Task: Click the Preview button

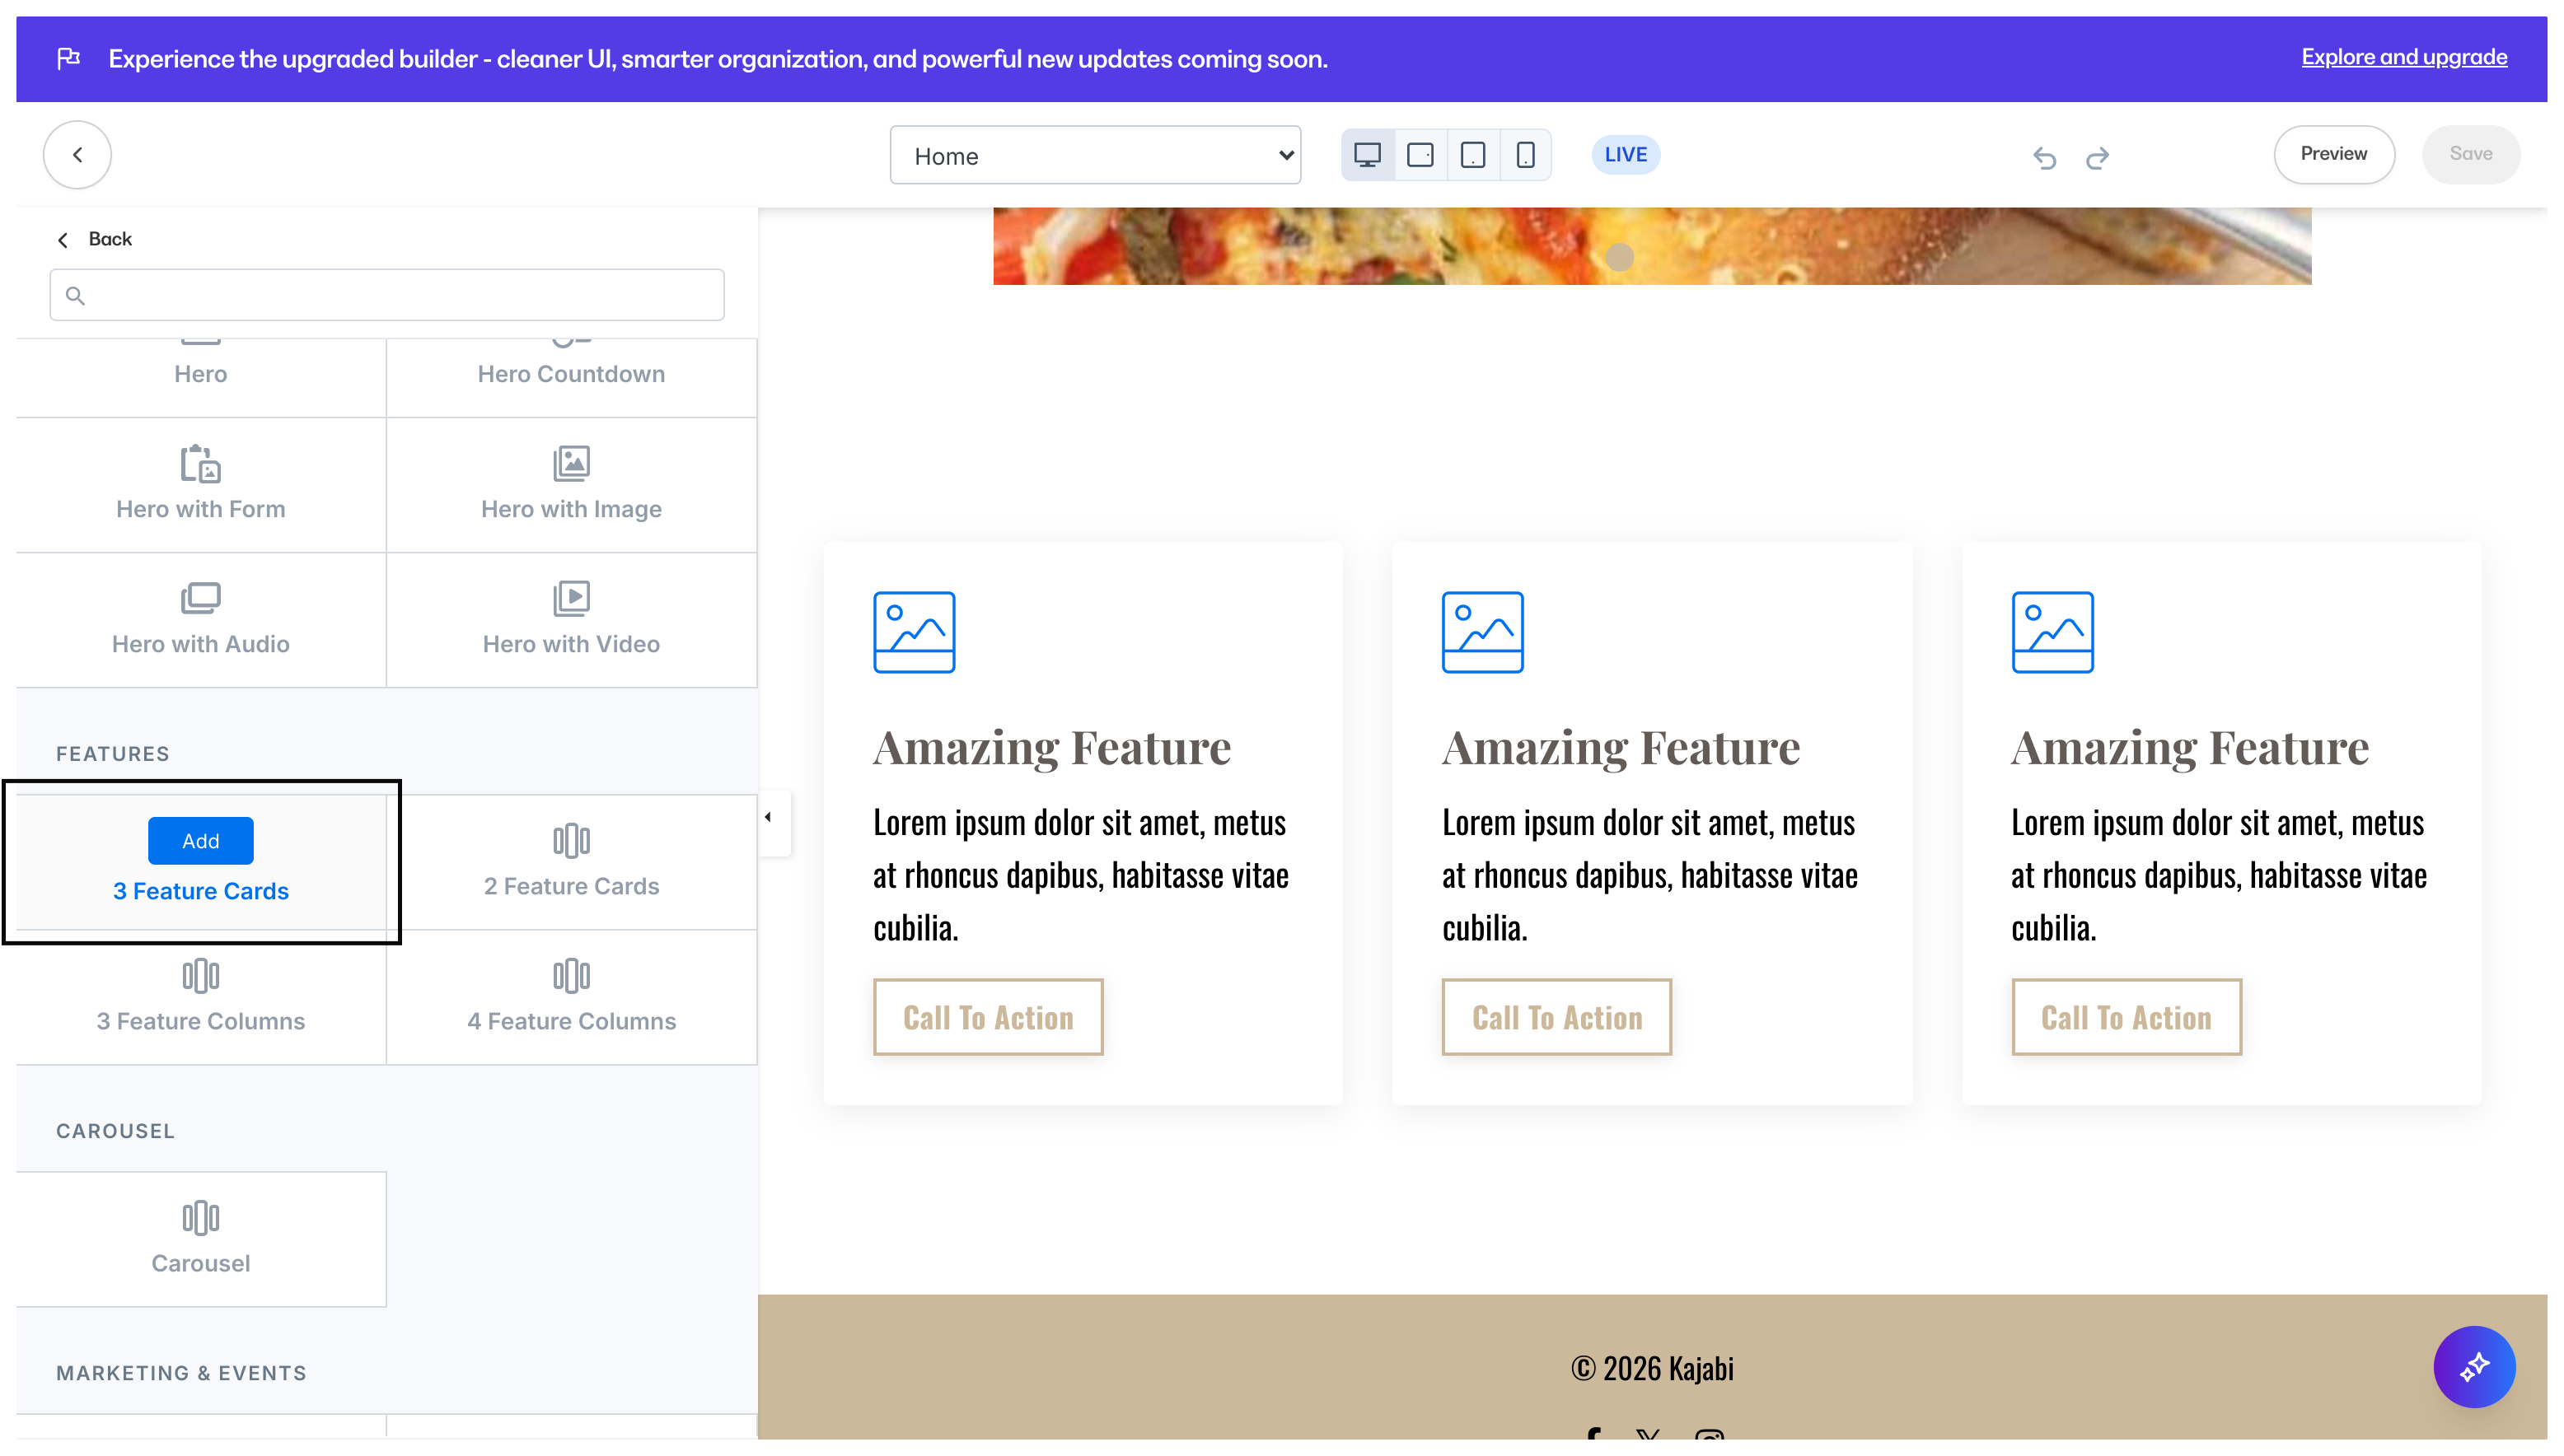Action: (x=2333, y=154)
